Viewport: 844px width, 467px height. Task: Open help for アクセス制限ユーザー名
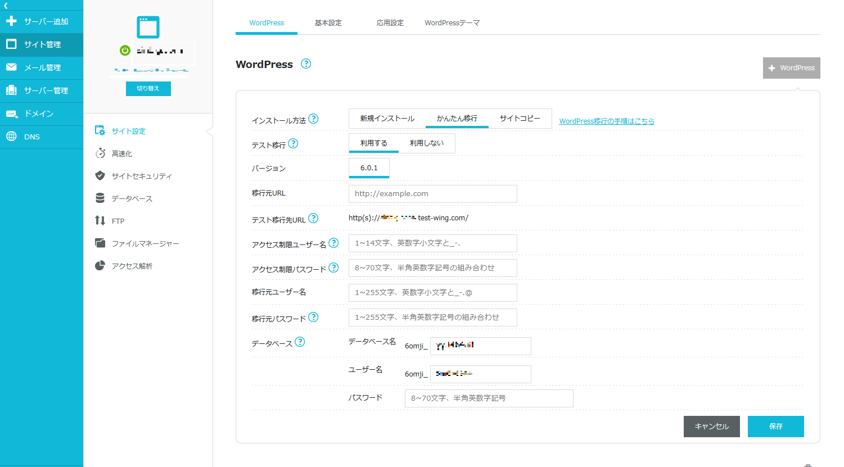coord(333,243)
